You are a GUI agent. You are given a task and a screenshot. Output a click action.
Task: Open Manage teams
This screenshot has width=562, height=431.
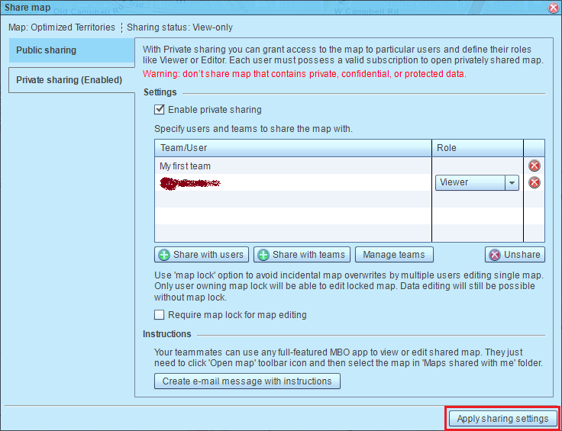tap(393, 255)
